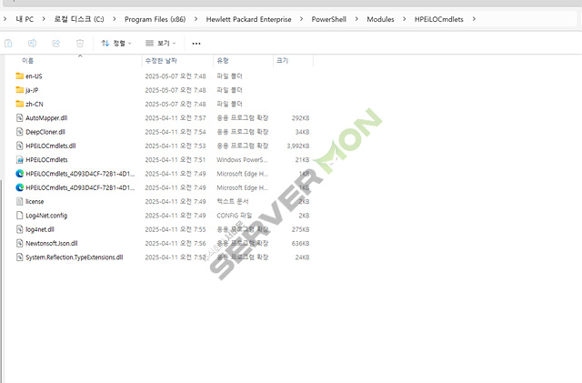Go to Program Files (x86) breadcrumb
The width and height of the screenshot is (582, 383).
155,19
